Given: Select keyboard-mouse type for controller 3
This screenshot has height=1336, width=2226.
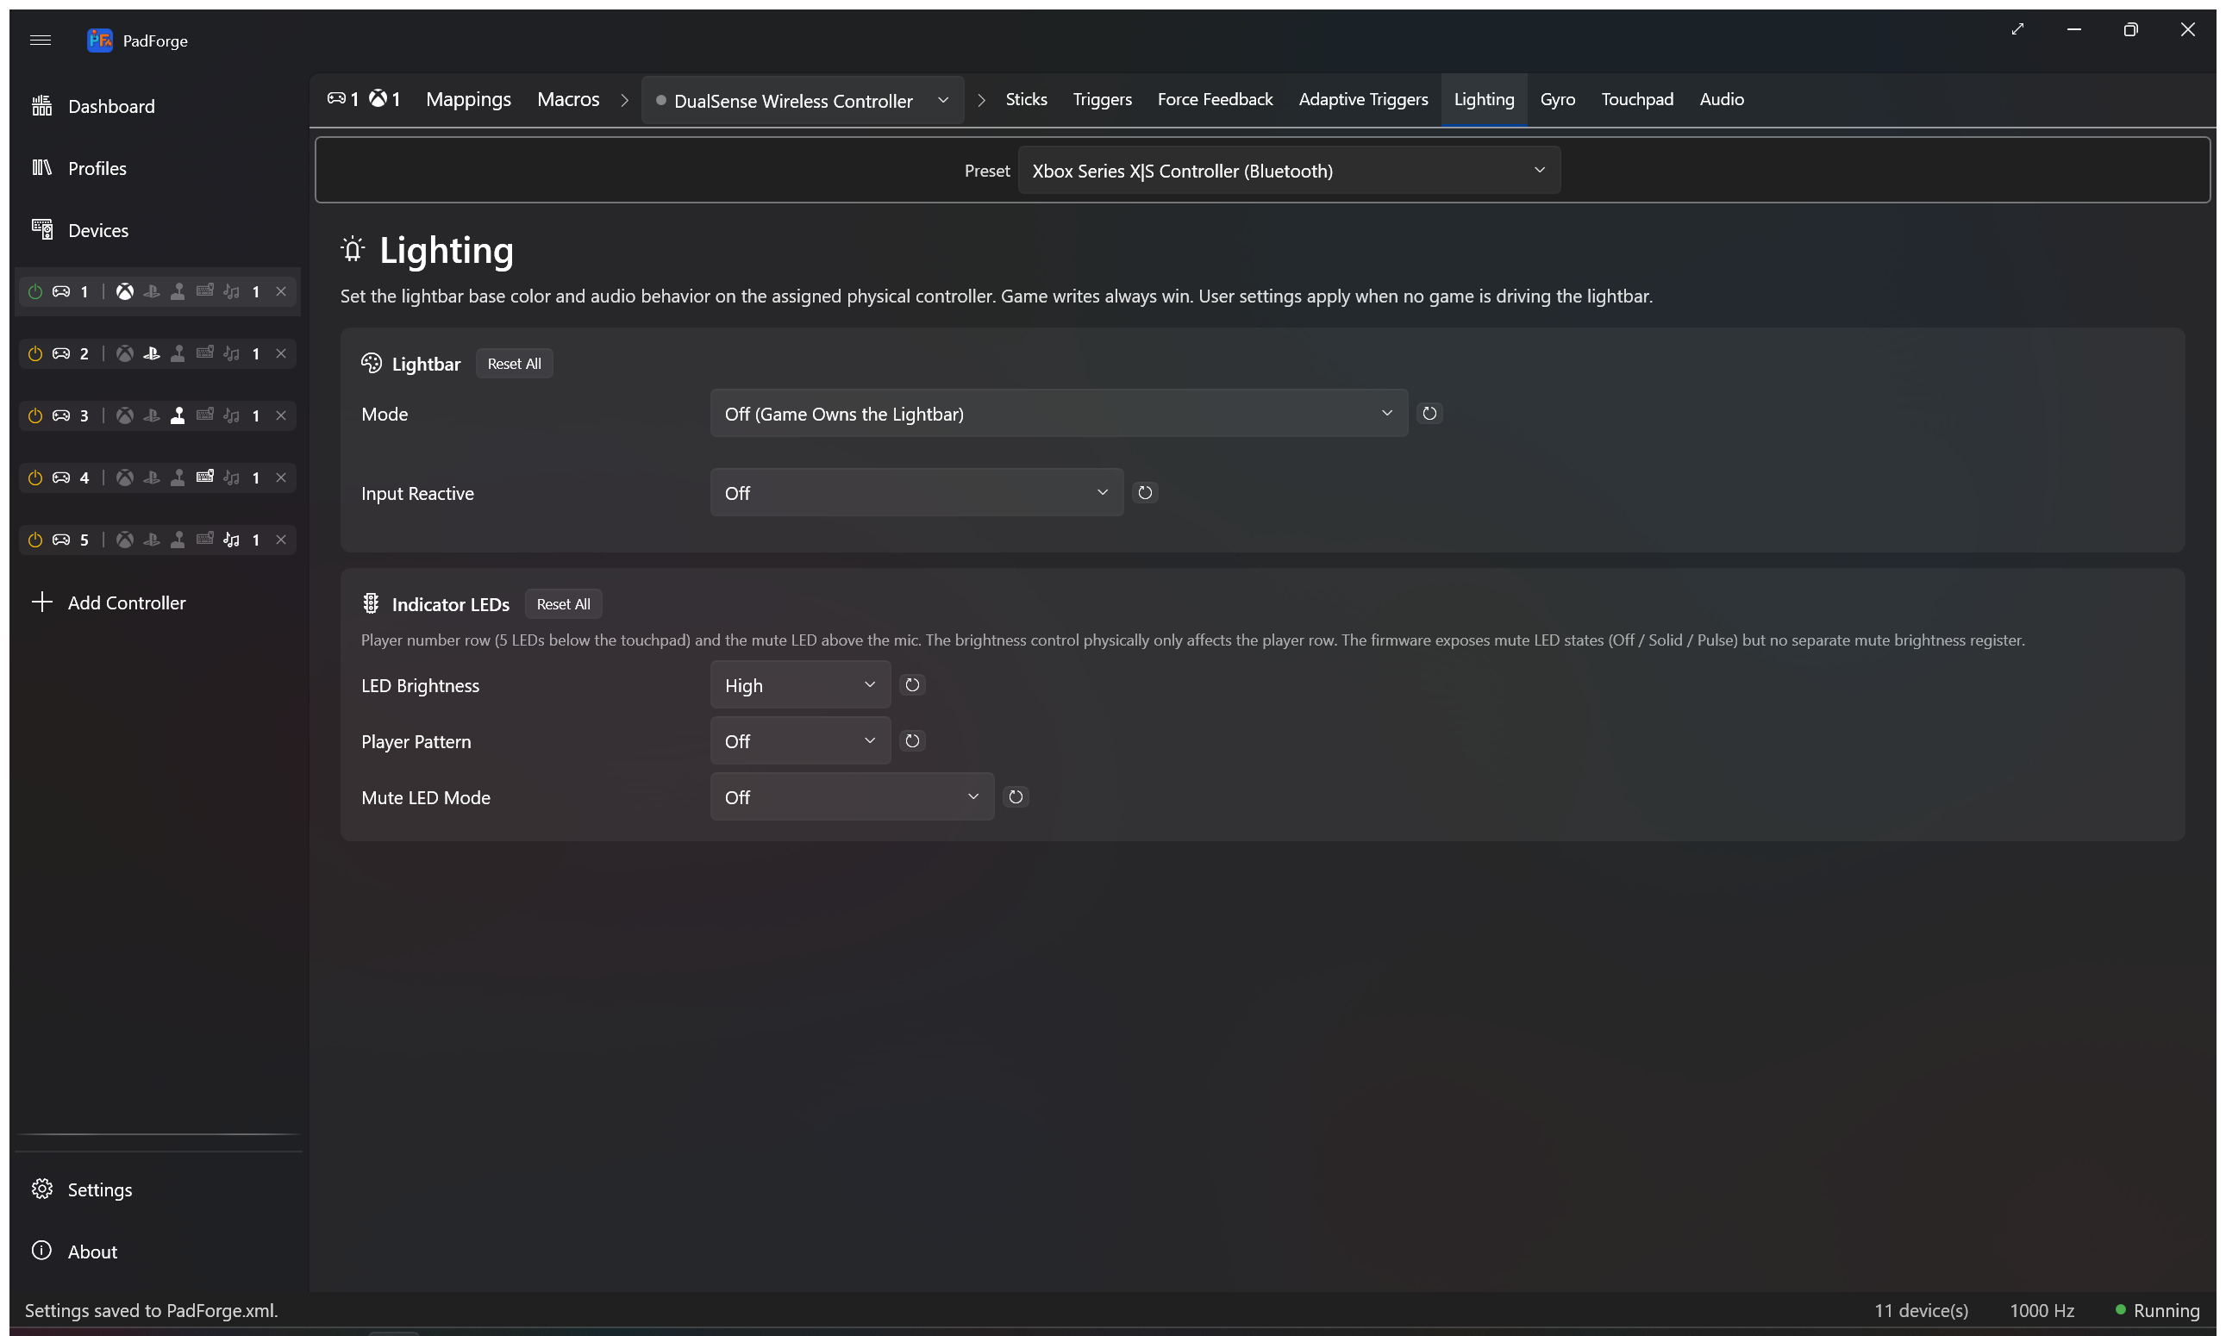Looking at the screenshot, I should tap(205, 416).
